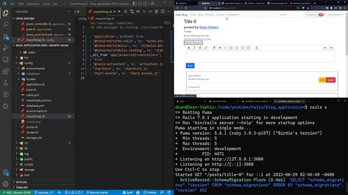Click the Split Editor icon in the editor toolbar
The image size is (348, 195).
(163, 11)
